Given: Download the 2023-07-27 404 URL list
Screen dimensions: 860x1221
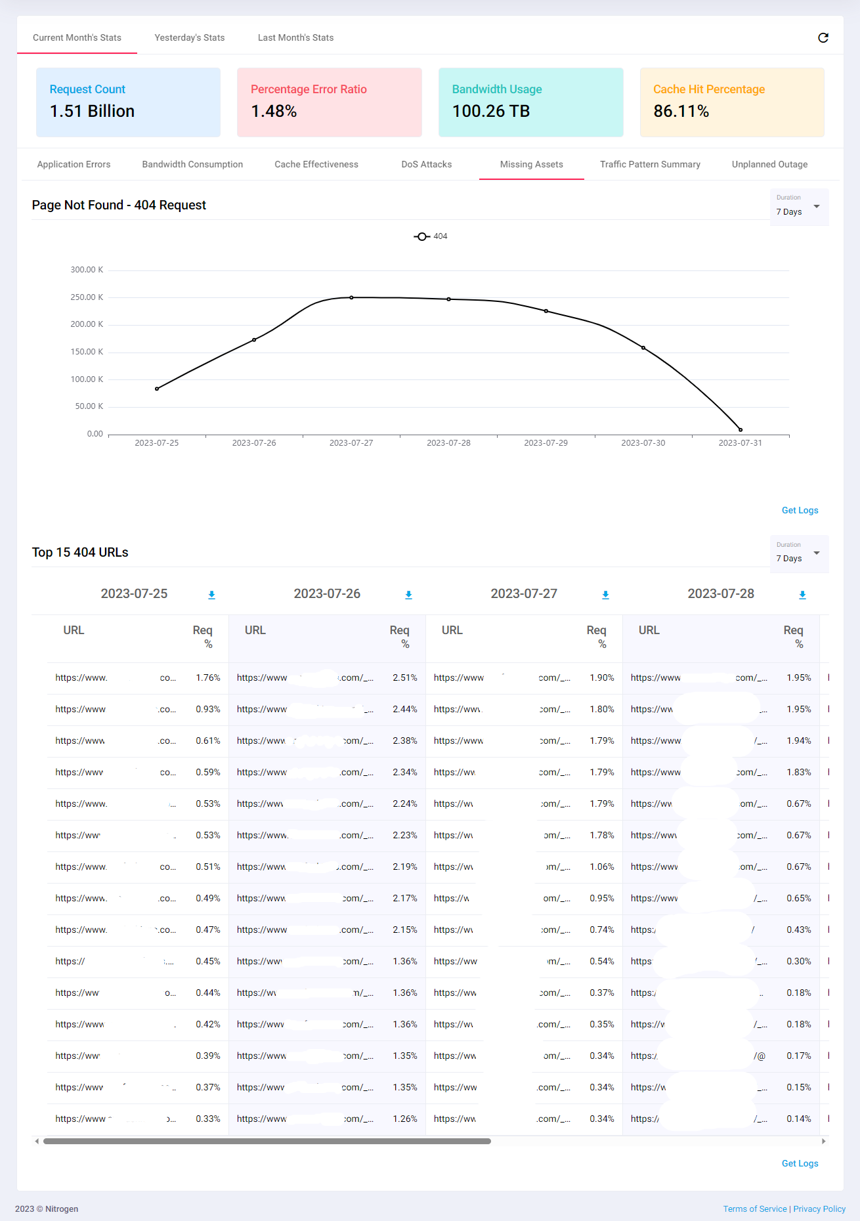Looking at the screenshot, I should pos(605,595).
